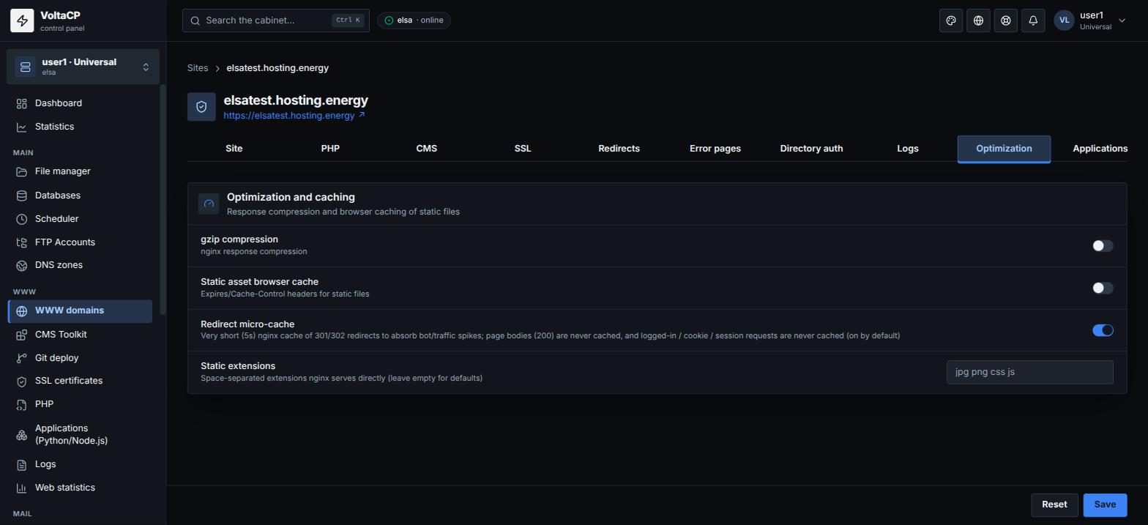This screenshot has height=525, width=1148.
Task: Switch to the PHP tab
Action: tap(330, 149)
